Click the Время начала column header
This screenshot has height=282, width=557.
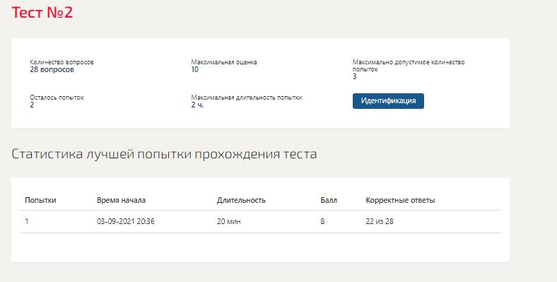click(x=121, y=200)
